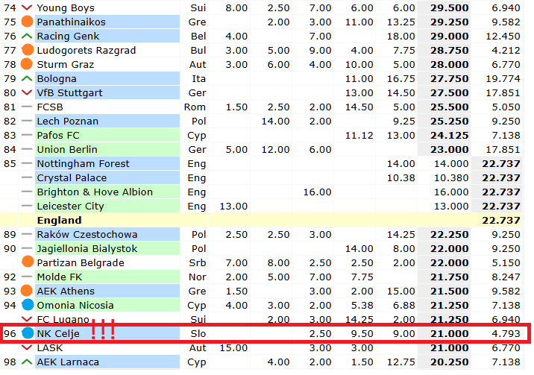Click the red down arrow beside FC Lugano
Viewport: 534px width, 375px height.
(27, 319)
